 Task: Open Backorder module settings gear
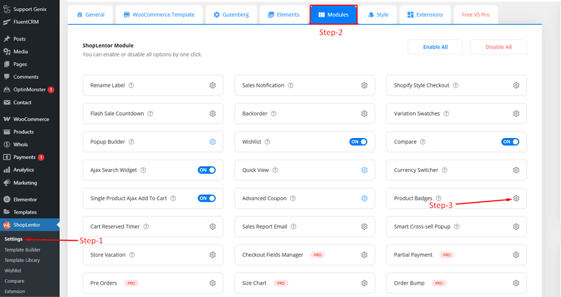point(364,113)
